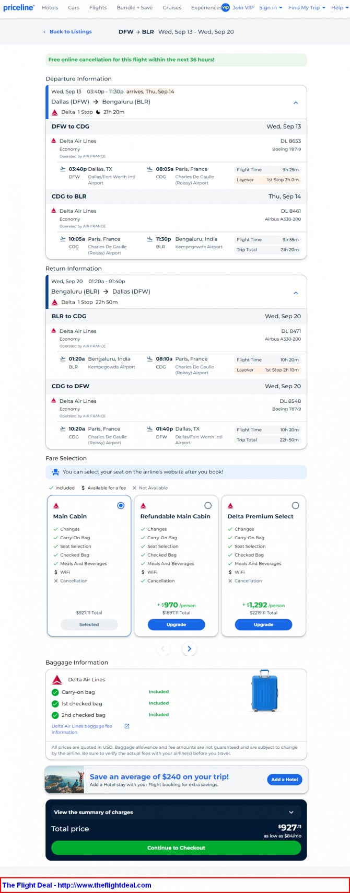
Task: Click the Delta logo on Premium Select card
Action: pos(231,505)
